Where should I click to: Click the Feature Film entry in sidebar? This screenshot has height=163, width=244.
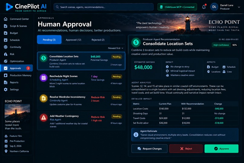pos(16,136)
